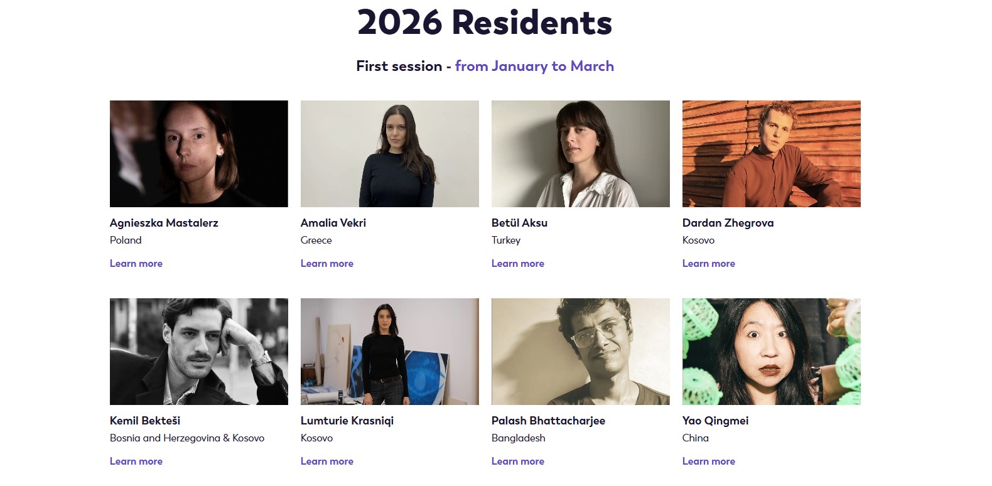Open Learn more for Dardan Zhegrova
Viewport: 992px width, 486px height.
[708, 264]
